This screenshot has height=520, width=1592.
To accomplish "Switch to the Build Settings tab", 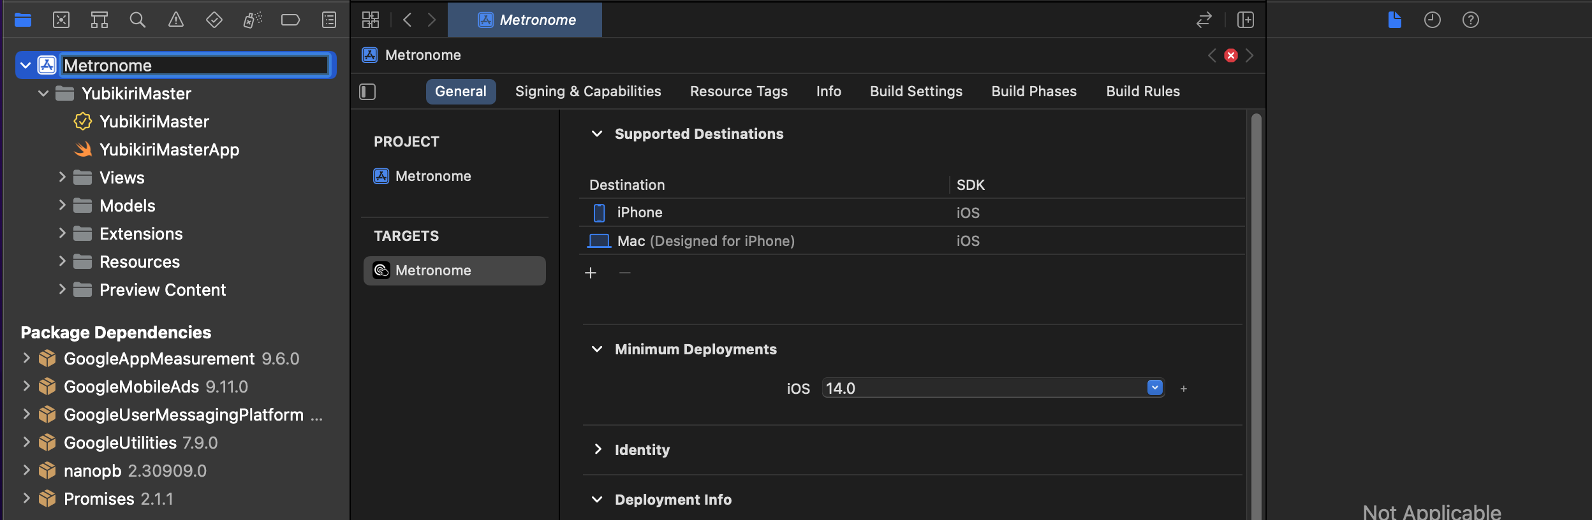I will coord(916,92).
